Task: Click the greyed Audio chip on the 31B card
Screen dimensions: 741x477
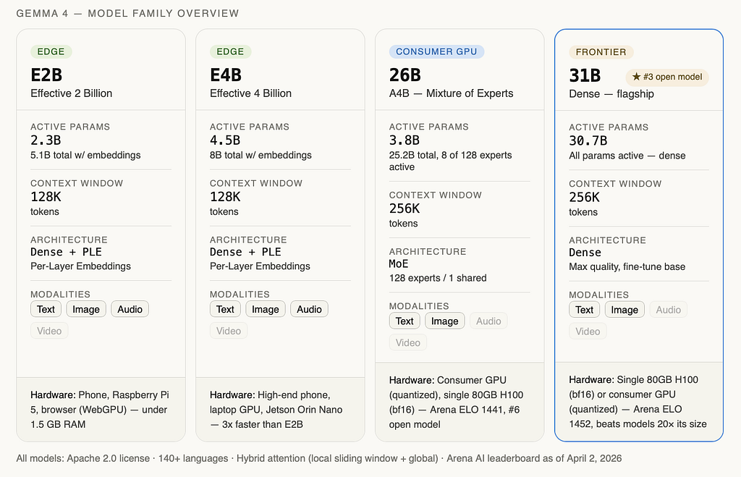Action: click(x=668, y=310)
